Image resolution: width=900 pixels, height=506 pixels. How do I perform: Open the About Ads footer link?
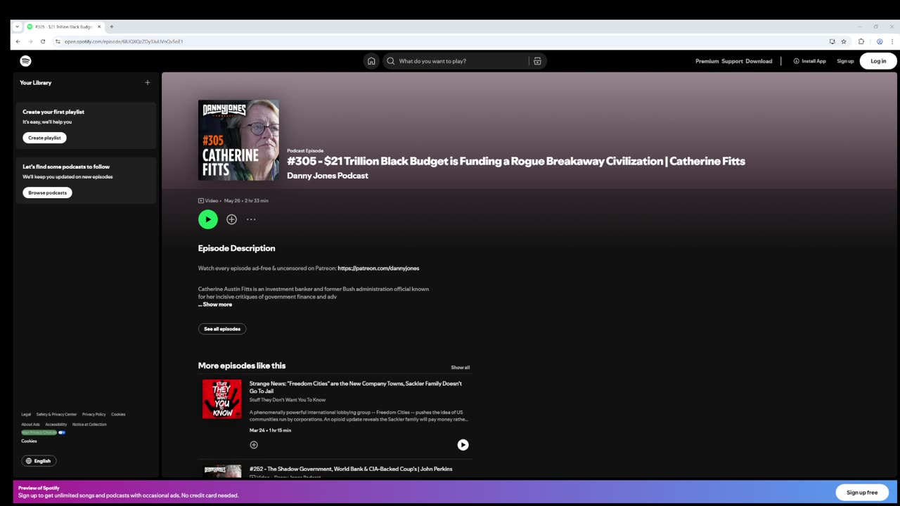[x=30, y=424]
